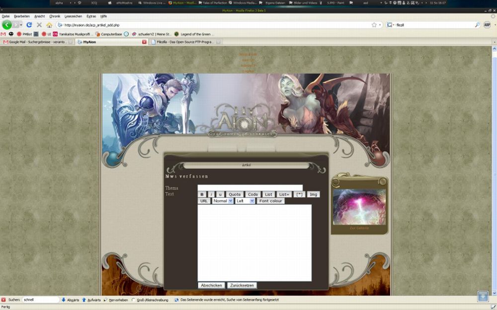497x310 pixels.
Task: Open the Lesezeichen menu
Action: click(74, 16)
